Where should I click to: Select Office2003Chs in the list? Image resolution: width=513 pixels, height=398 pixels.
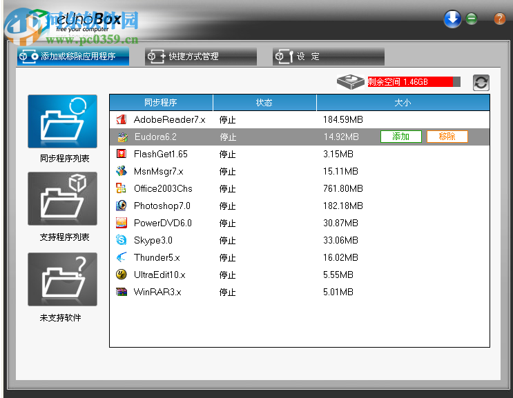300,188
